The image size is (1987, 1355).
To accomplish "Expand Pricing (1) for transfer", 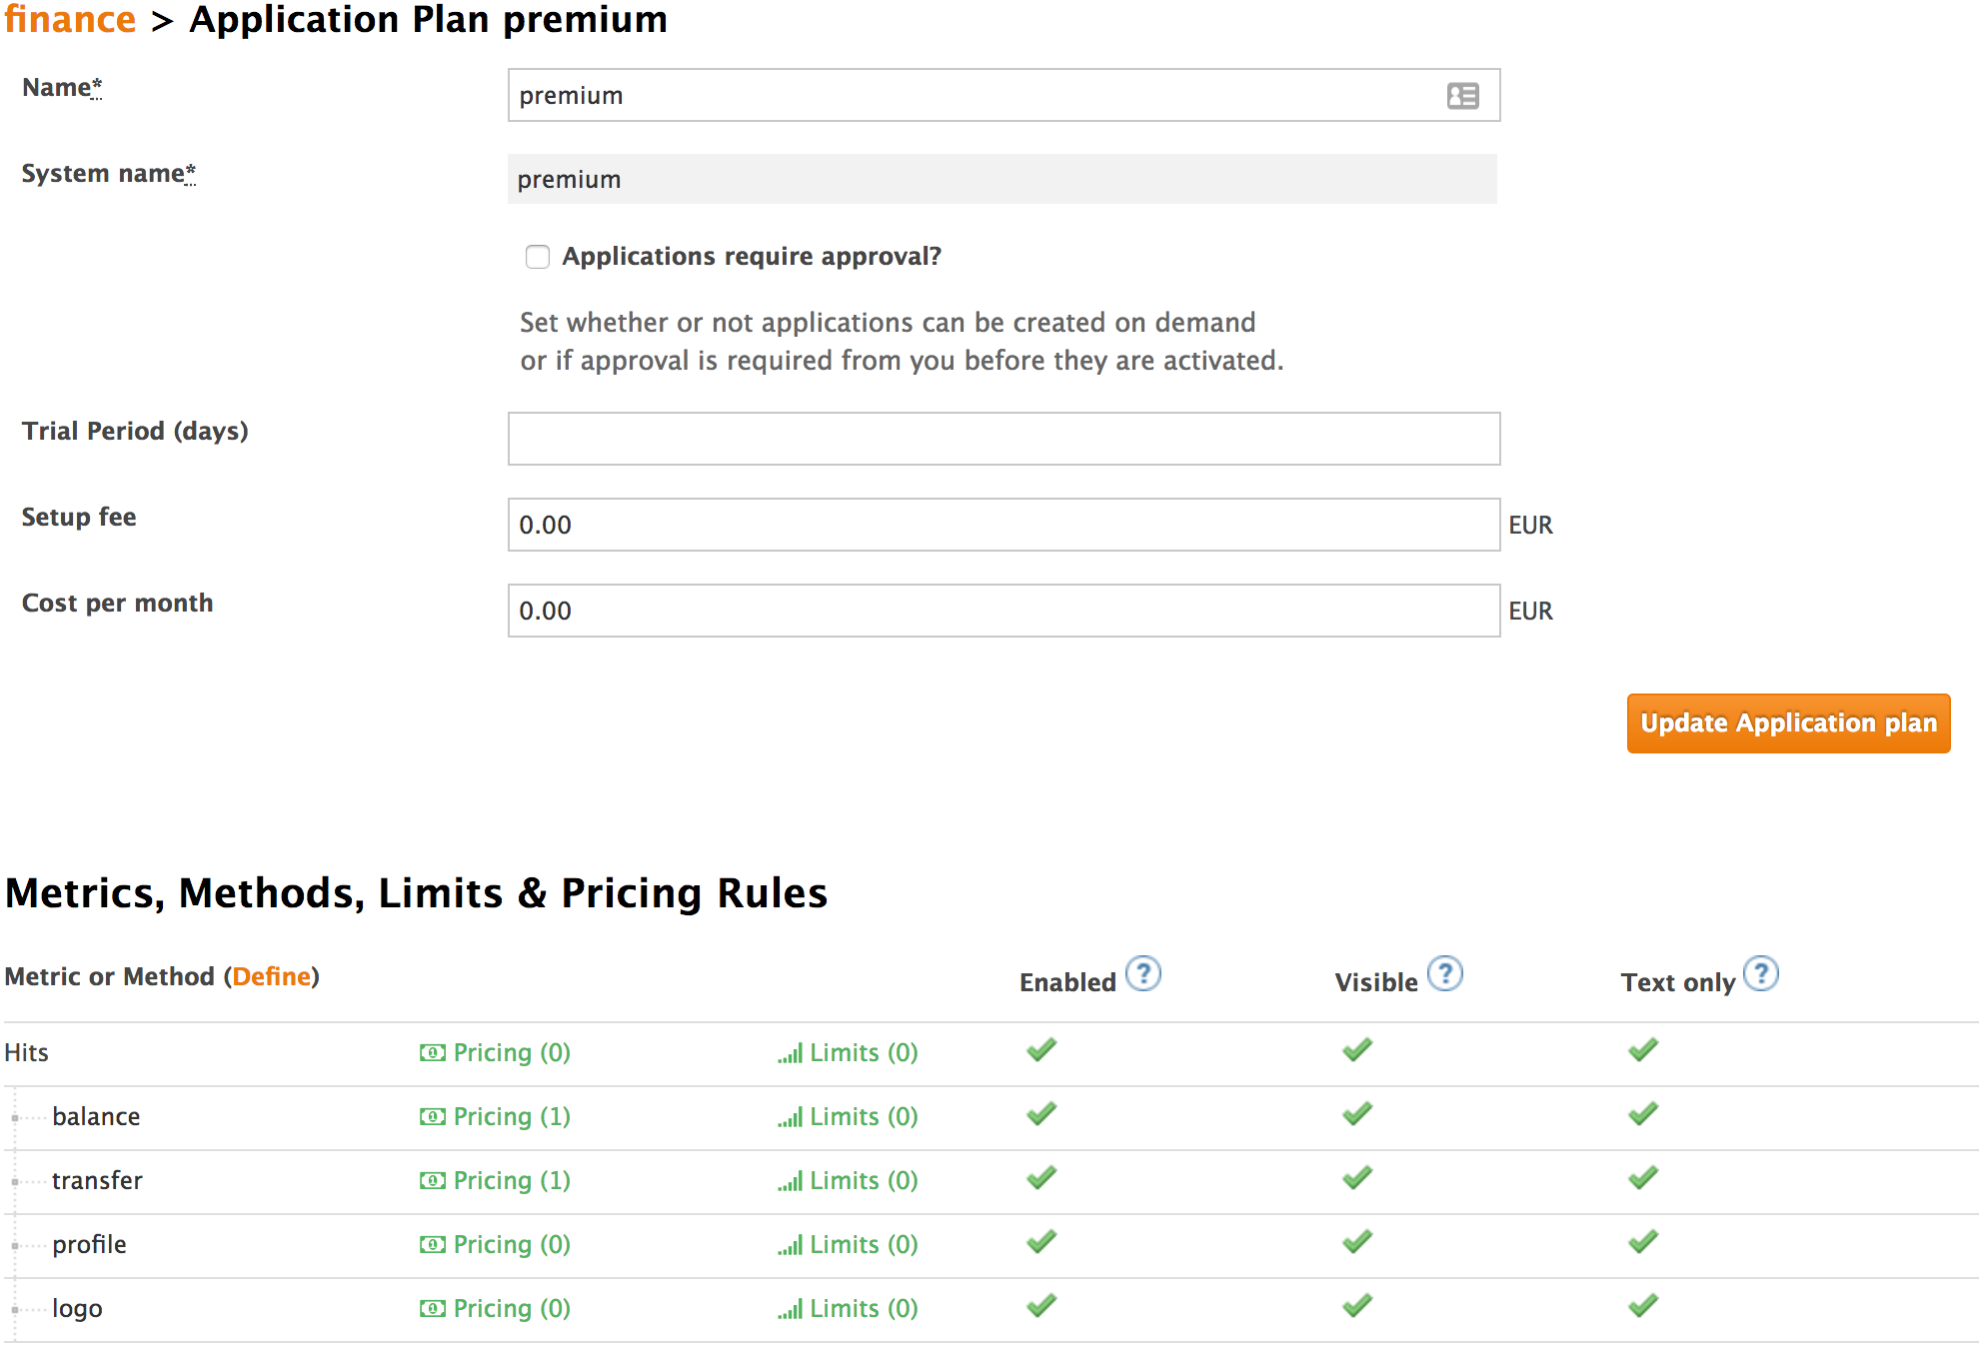I will coord(496,1180).
